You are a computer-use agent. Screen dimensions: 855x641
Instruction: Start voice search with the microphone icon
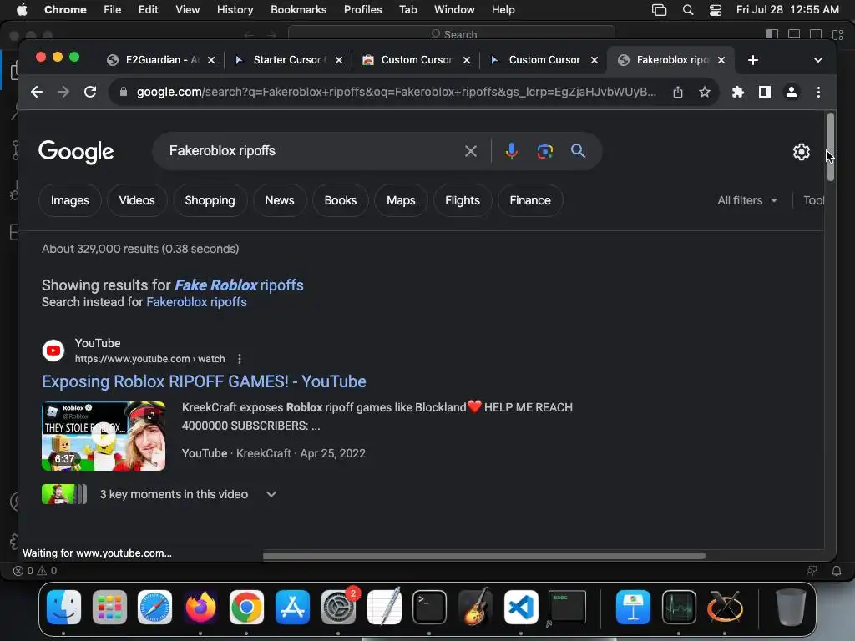512,151
